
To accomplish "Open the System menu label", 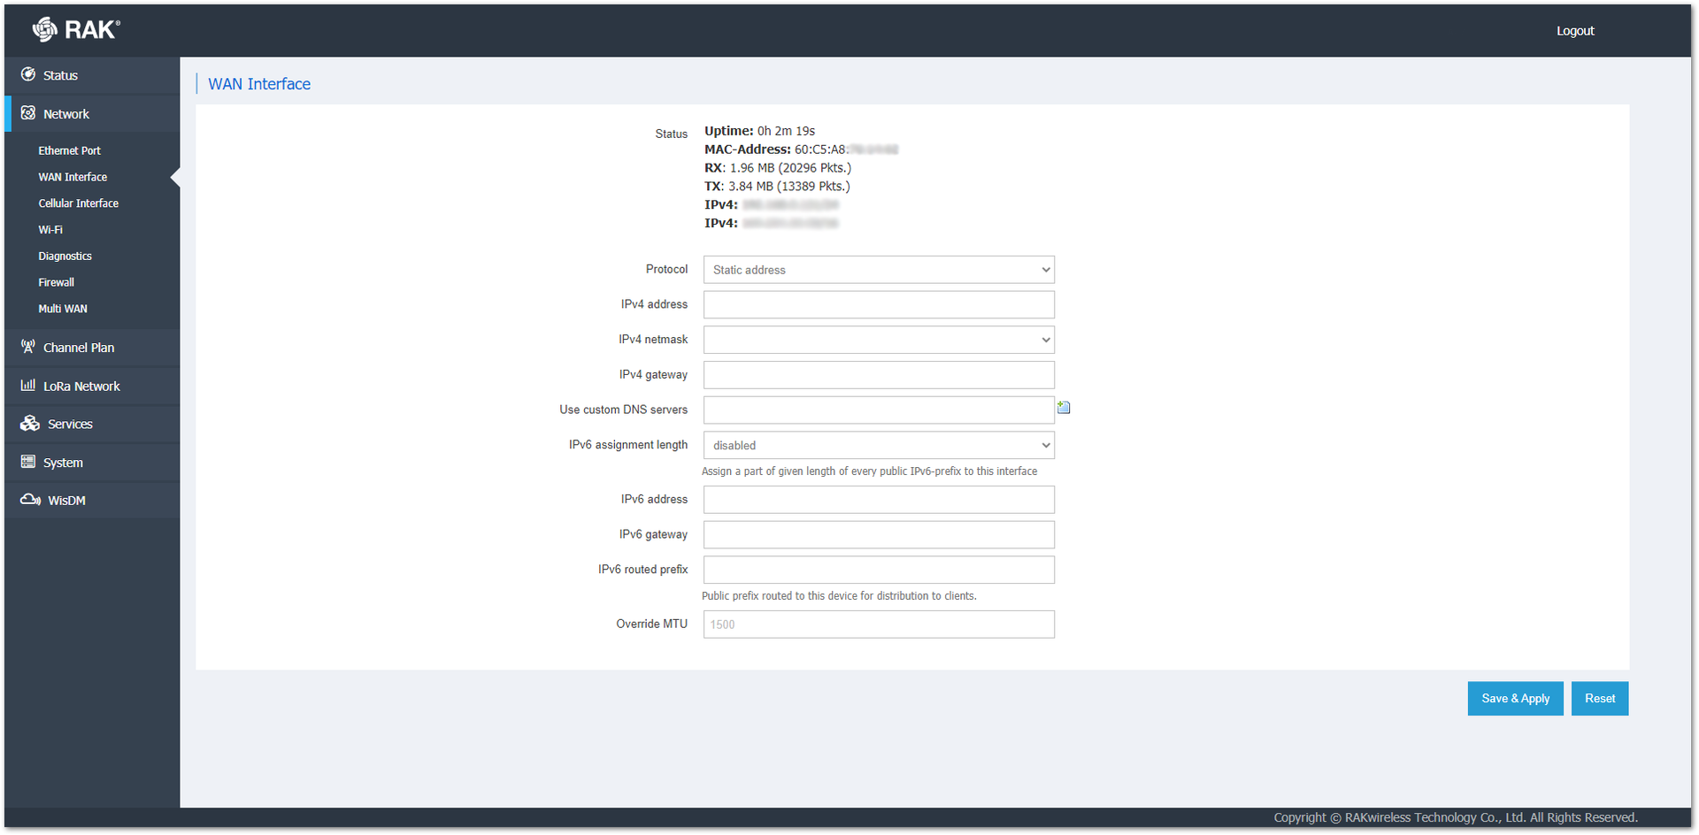I will [x=63, y=463].
